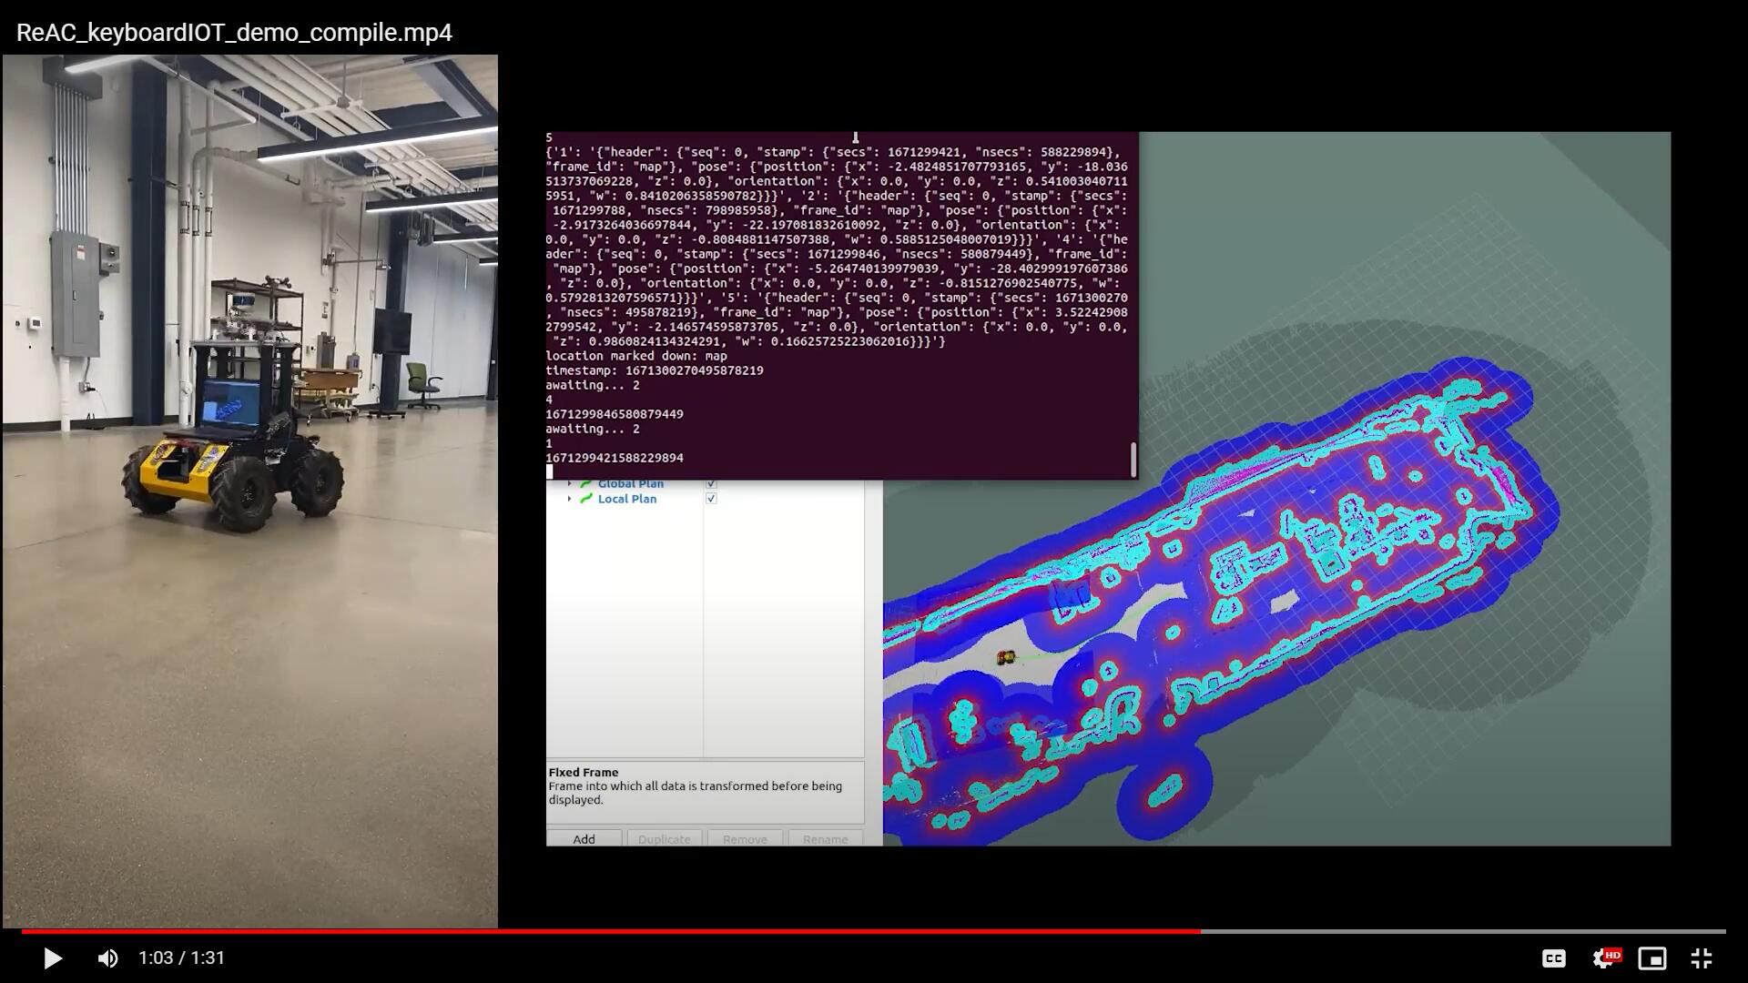Image resolution: width=1748 pixels, height=983 pixels.
Task: Turn on closed captions
Action: pos(1553,958)
